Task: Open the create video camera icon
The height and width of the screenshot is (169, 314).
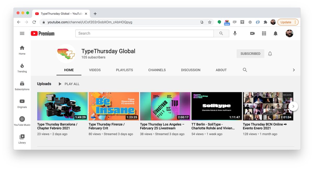Action: tap(253, 34)
